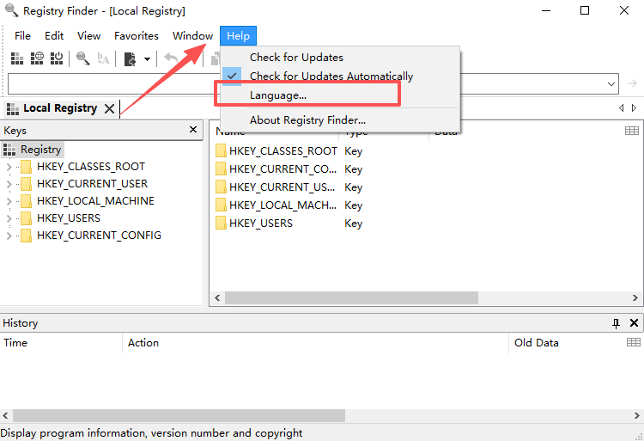The height and width of the screenshot is (441, 644).
Task: Click the History column chooser grid icon
Action: click(634, 342)
